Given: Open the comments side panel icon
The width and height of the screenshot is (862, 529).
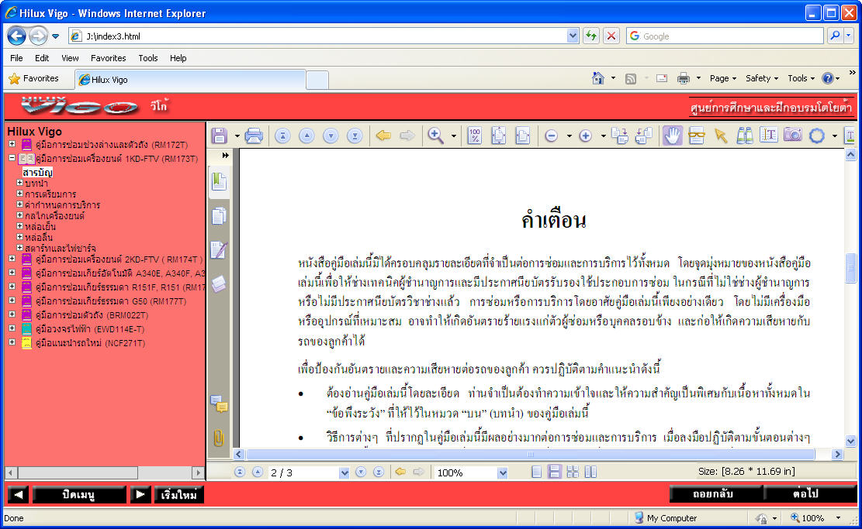Looking at the screenshot, I should tap(219, 404).
